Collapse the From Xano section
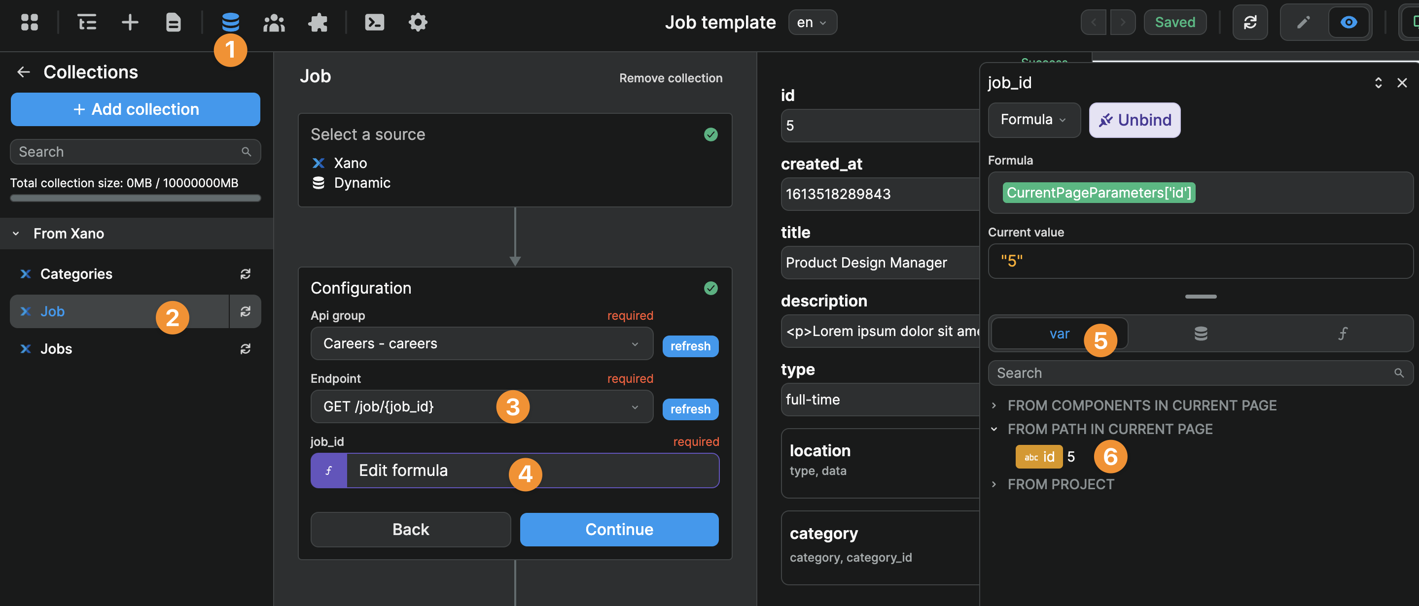 pyautogui.click(x=17, y=234)
